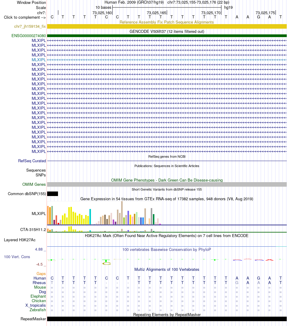Click the 'ENSG00000274080' gene label
This screenshot has width=287, height=326.
coord(28,36)
